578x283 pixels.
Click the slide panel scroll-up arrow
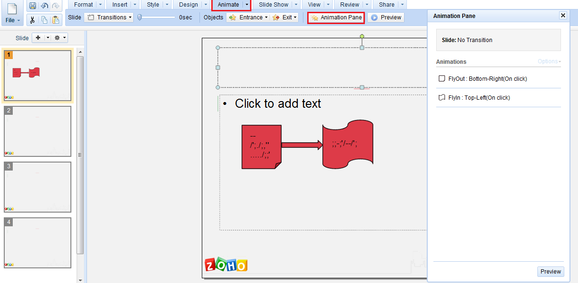80,51
